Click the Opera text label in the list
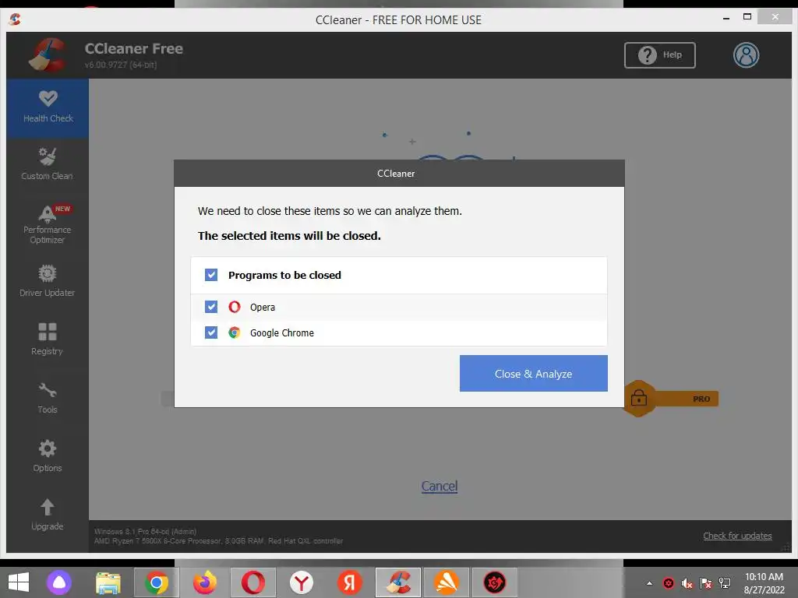 point(263,307)
